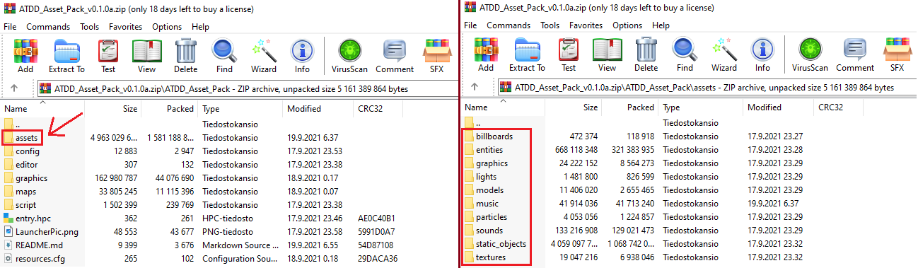This screenshot has width=918, height=268.
Task: Select the entities folder
Action: click(490, 150)
